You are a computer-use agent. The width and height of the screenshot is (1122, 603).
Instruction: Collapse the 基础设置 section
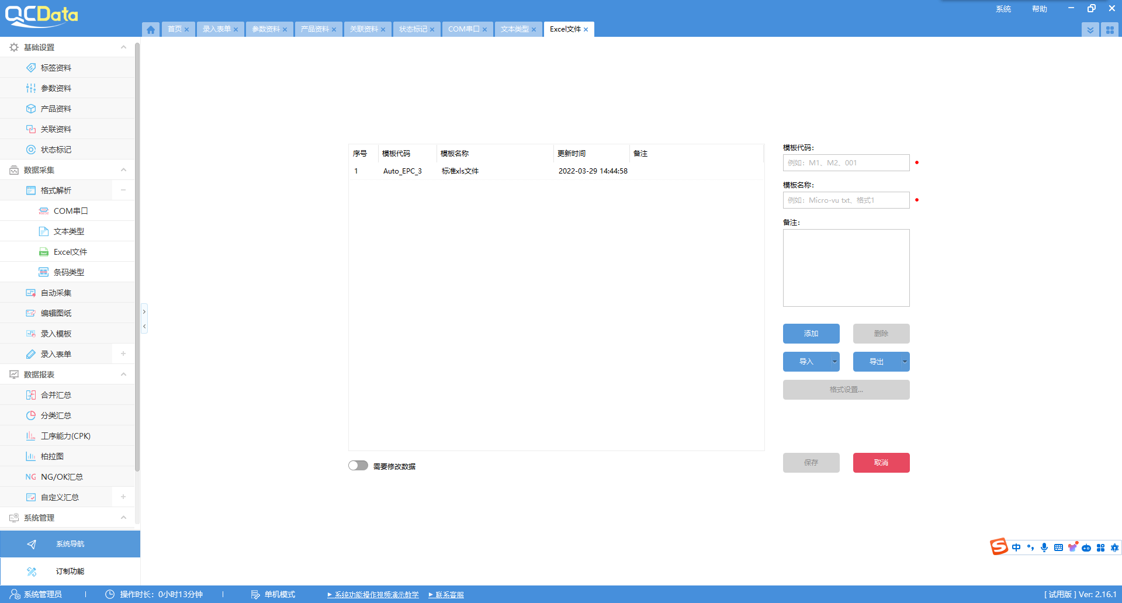[123, 47]
